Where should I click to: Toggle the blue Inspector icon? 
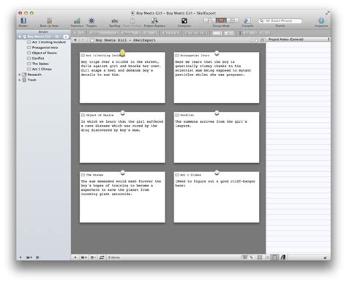coord(321,20)
